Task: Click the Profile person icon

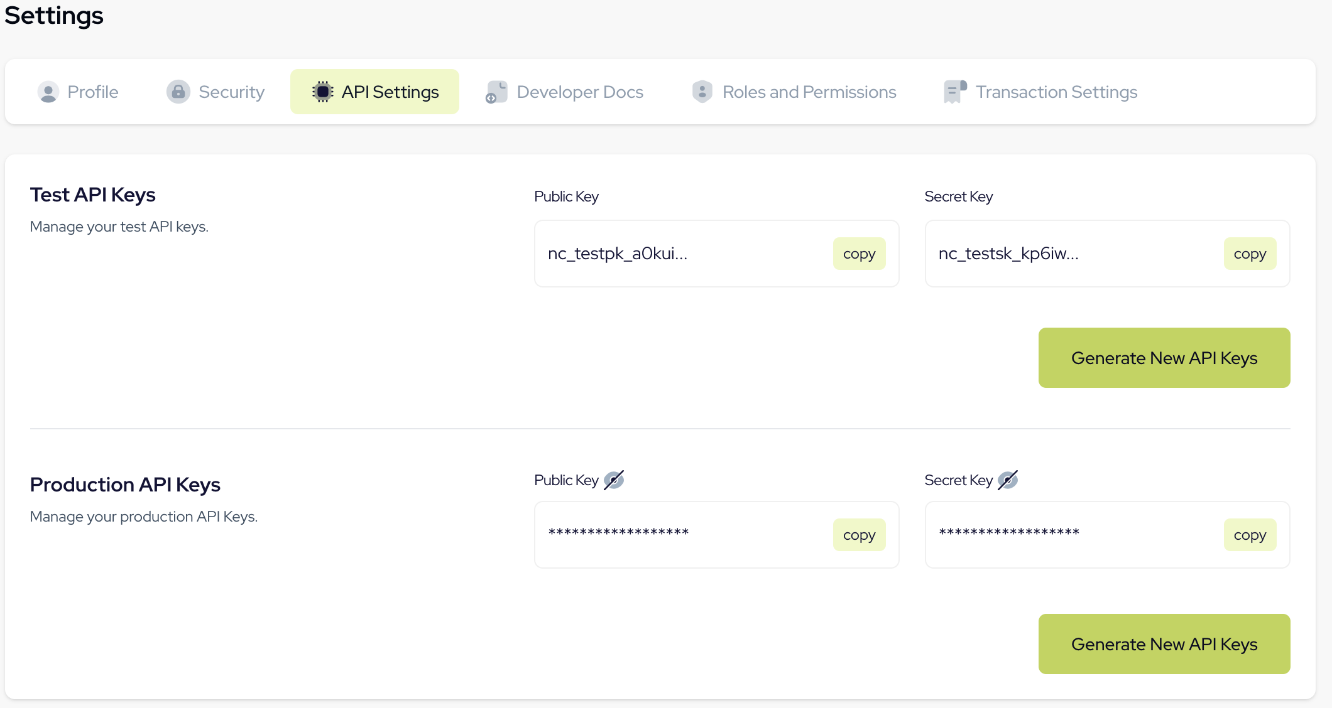Action: point(48,92)
